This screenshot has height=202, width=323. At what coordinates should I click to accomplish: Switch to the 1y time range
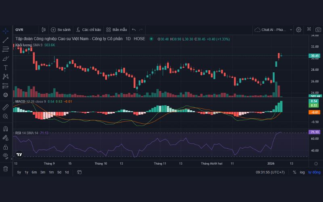[27, 172]
